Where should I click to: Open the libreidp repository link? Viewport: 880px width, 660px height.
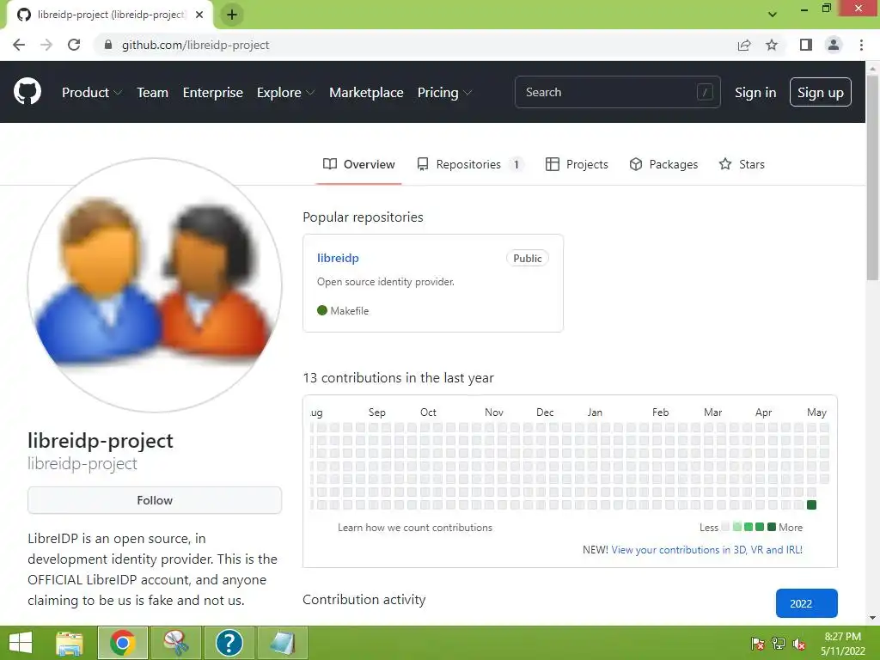(x=338, y=258)
